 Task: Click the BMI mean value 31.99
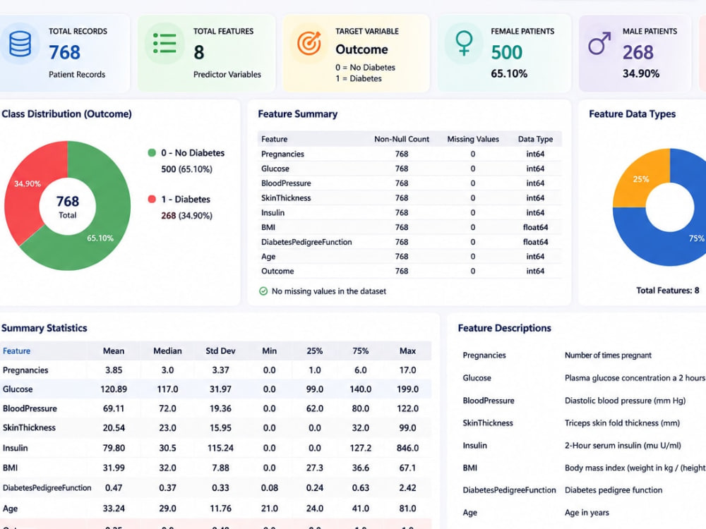[114, 468]
